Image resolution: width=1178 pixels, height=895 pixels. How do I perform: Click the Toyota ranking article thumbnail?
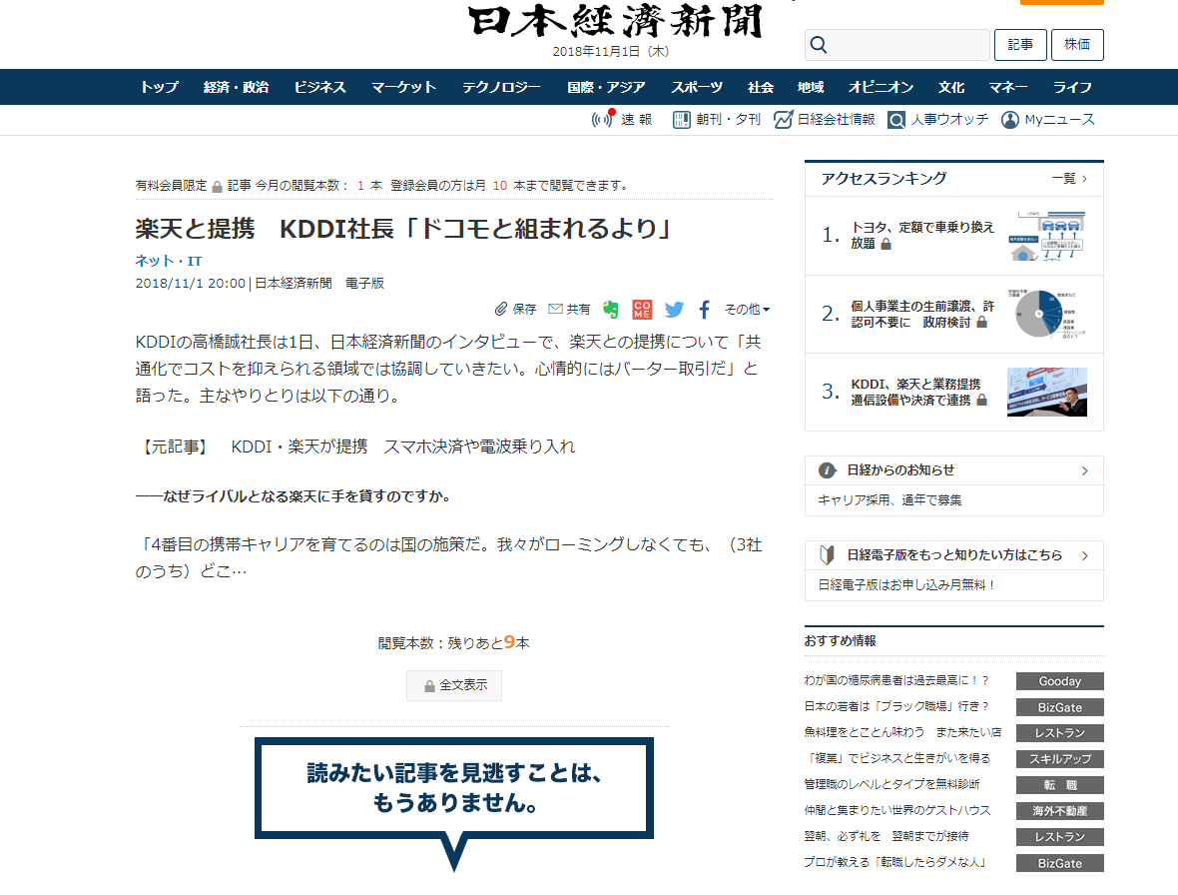click(1046, 235)
